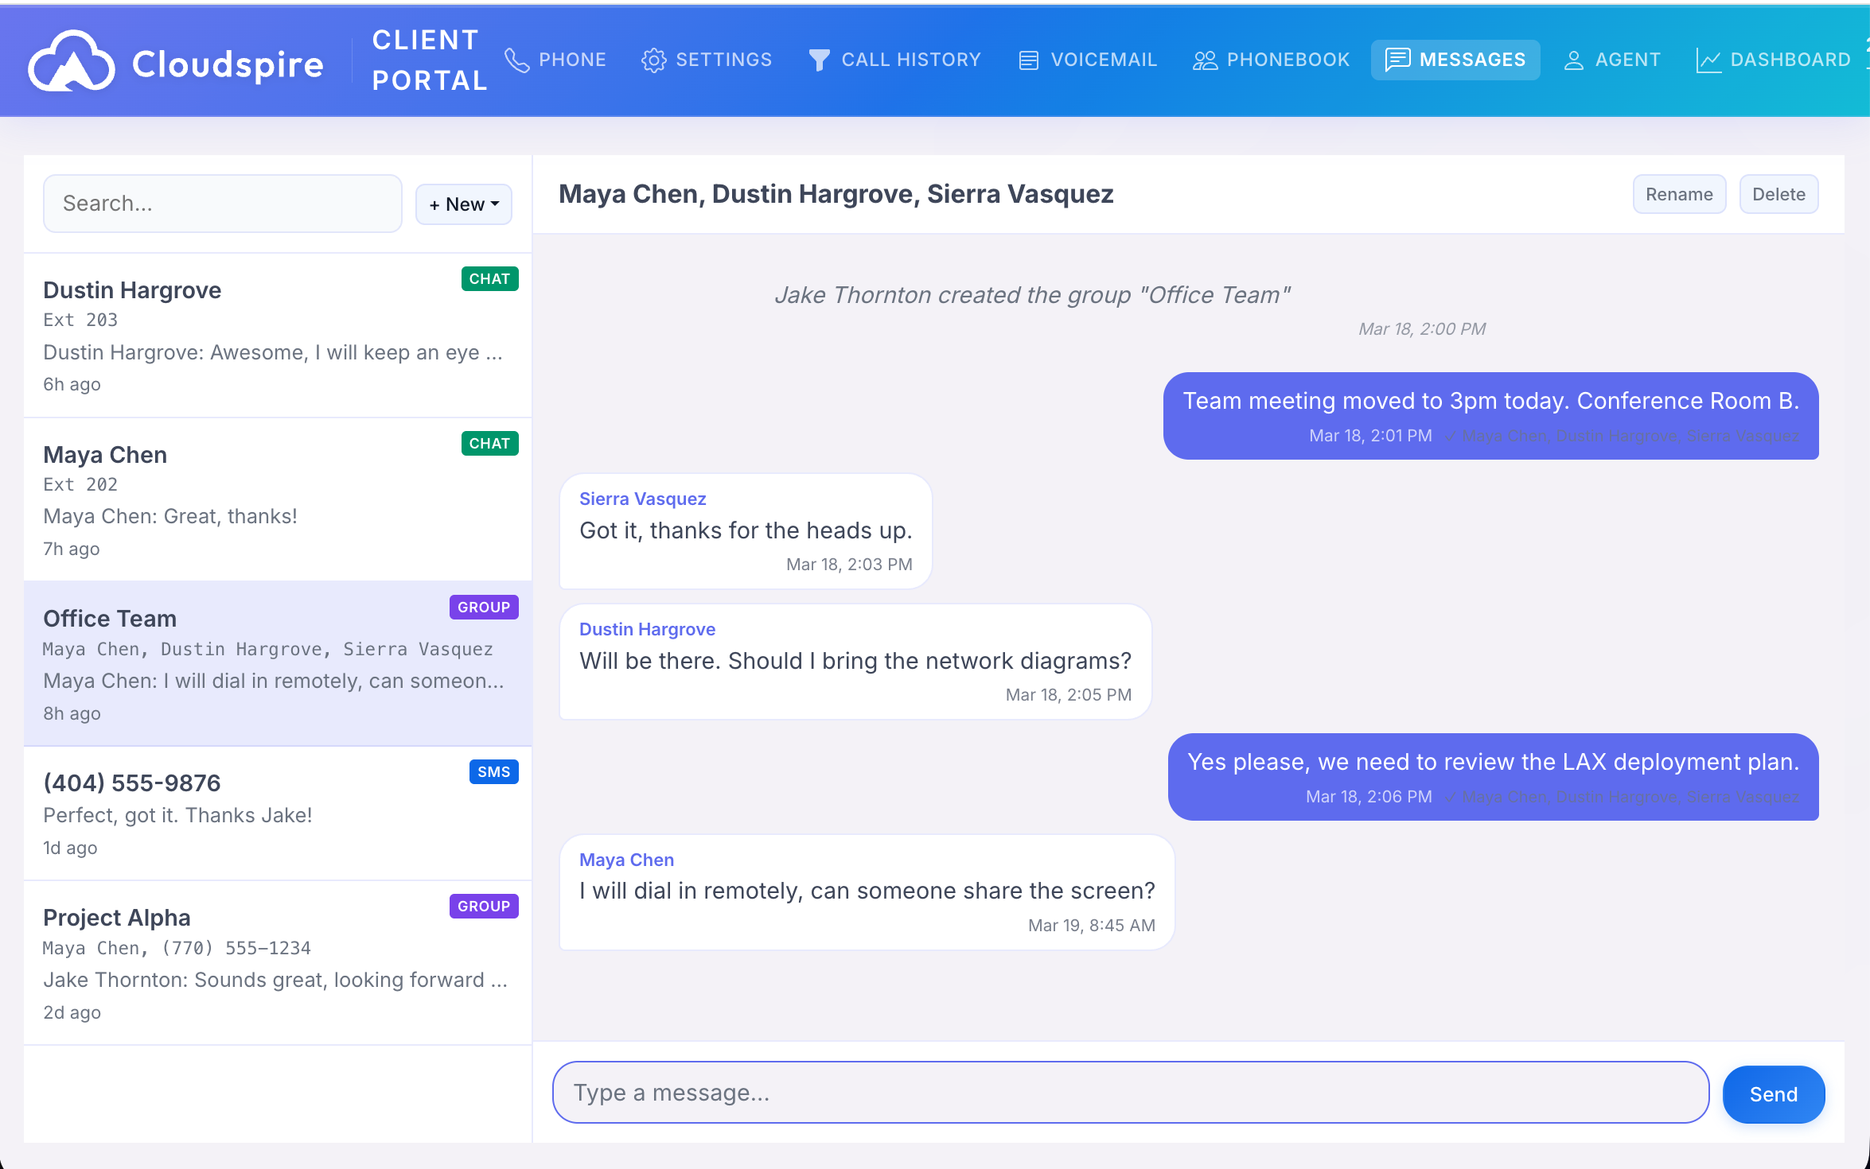
Task: Open the Project Alpha group conversation
Action: (277, 962)
